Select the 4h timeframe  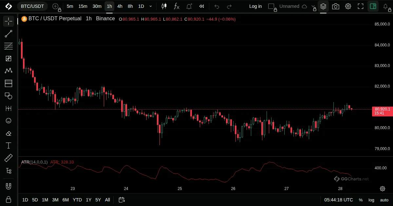click(x=120, y=6)
